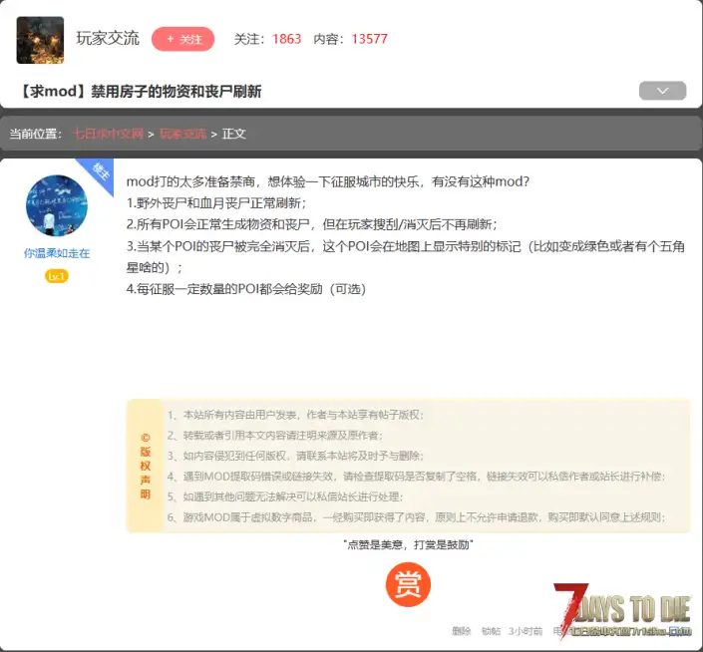Click the 楼主 corner ribbon badge

coord(101,171)
